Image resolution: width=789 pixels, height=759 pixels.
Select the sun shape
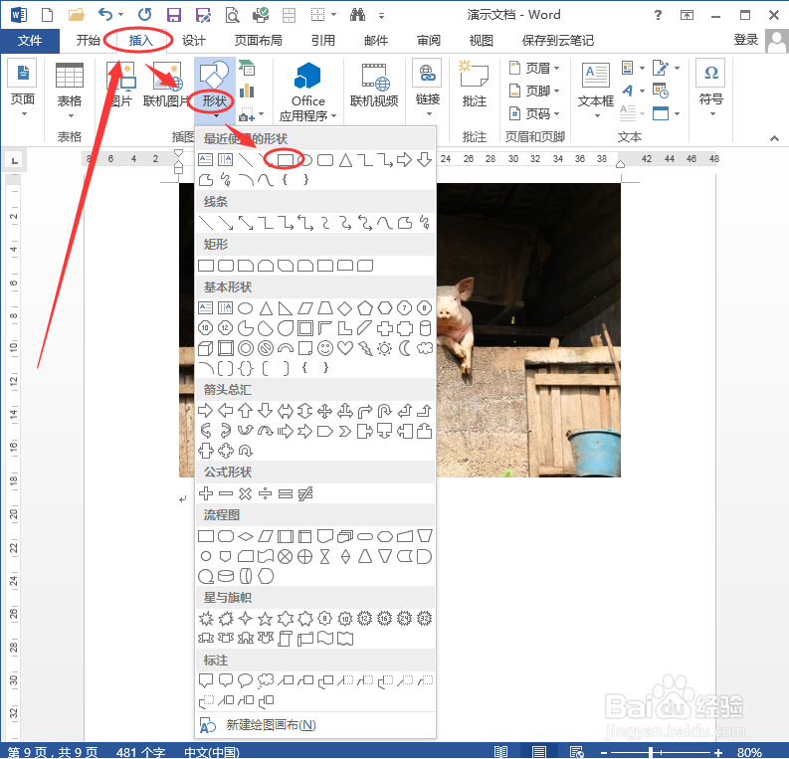click(x=385, y=348)
